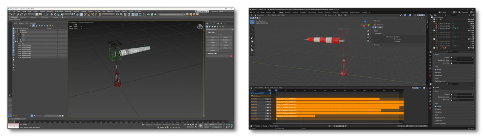Screen dimensions: 483x137
Task: Click the zoom magnifier icon in Blender's viewport
Action: (x=368, y=31)
